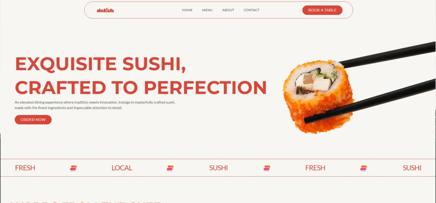The height and width of the screenshot is (203, 436).
Task: Click the sushi icon just before the last SUSHI word
Action: 364,168
